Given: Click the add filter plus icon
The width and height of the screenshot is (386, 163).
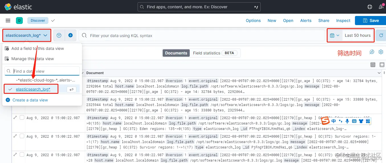Looking at the screenshot, I should tap(70, 35).
